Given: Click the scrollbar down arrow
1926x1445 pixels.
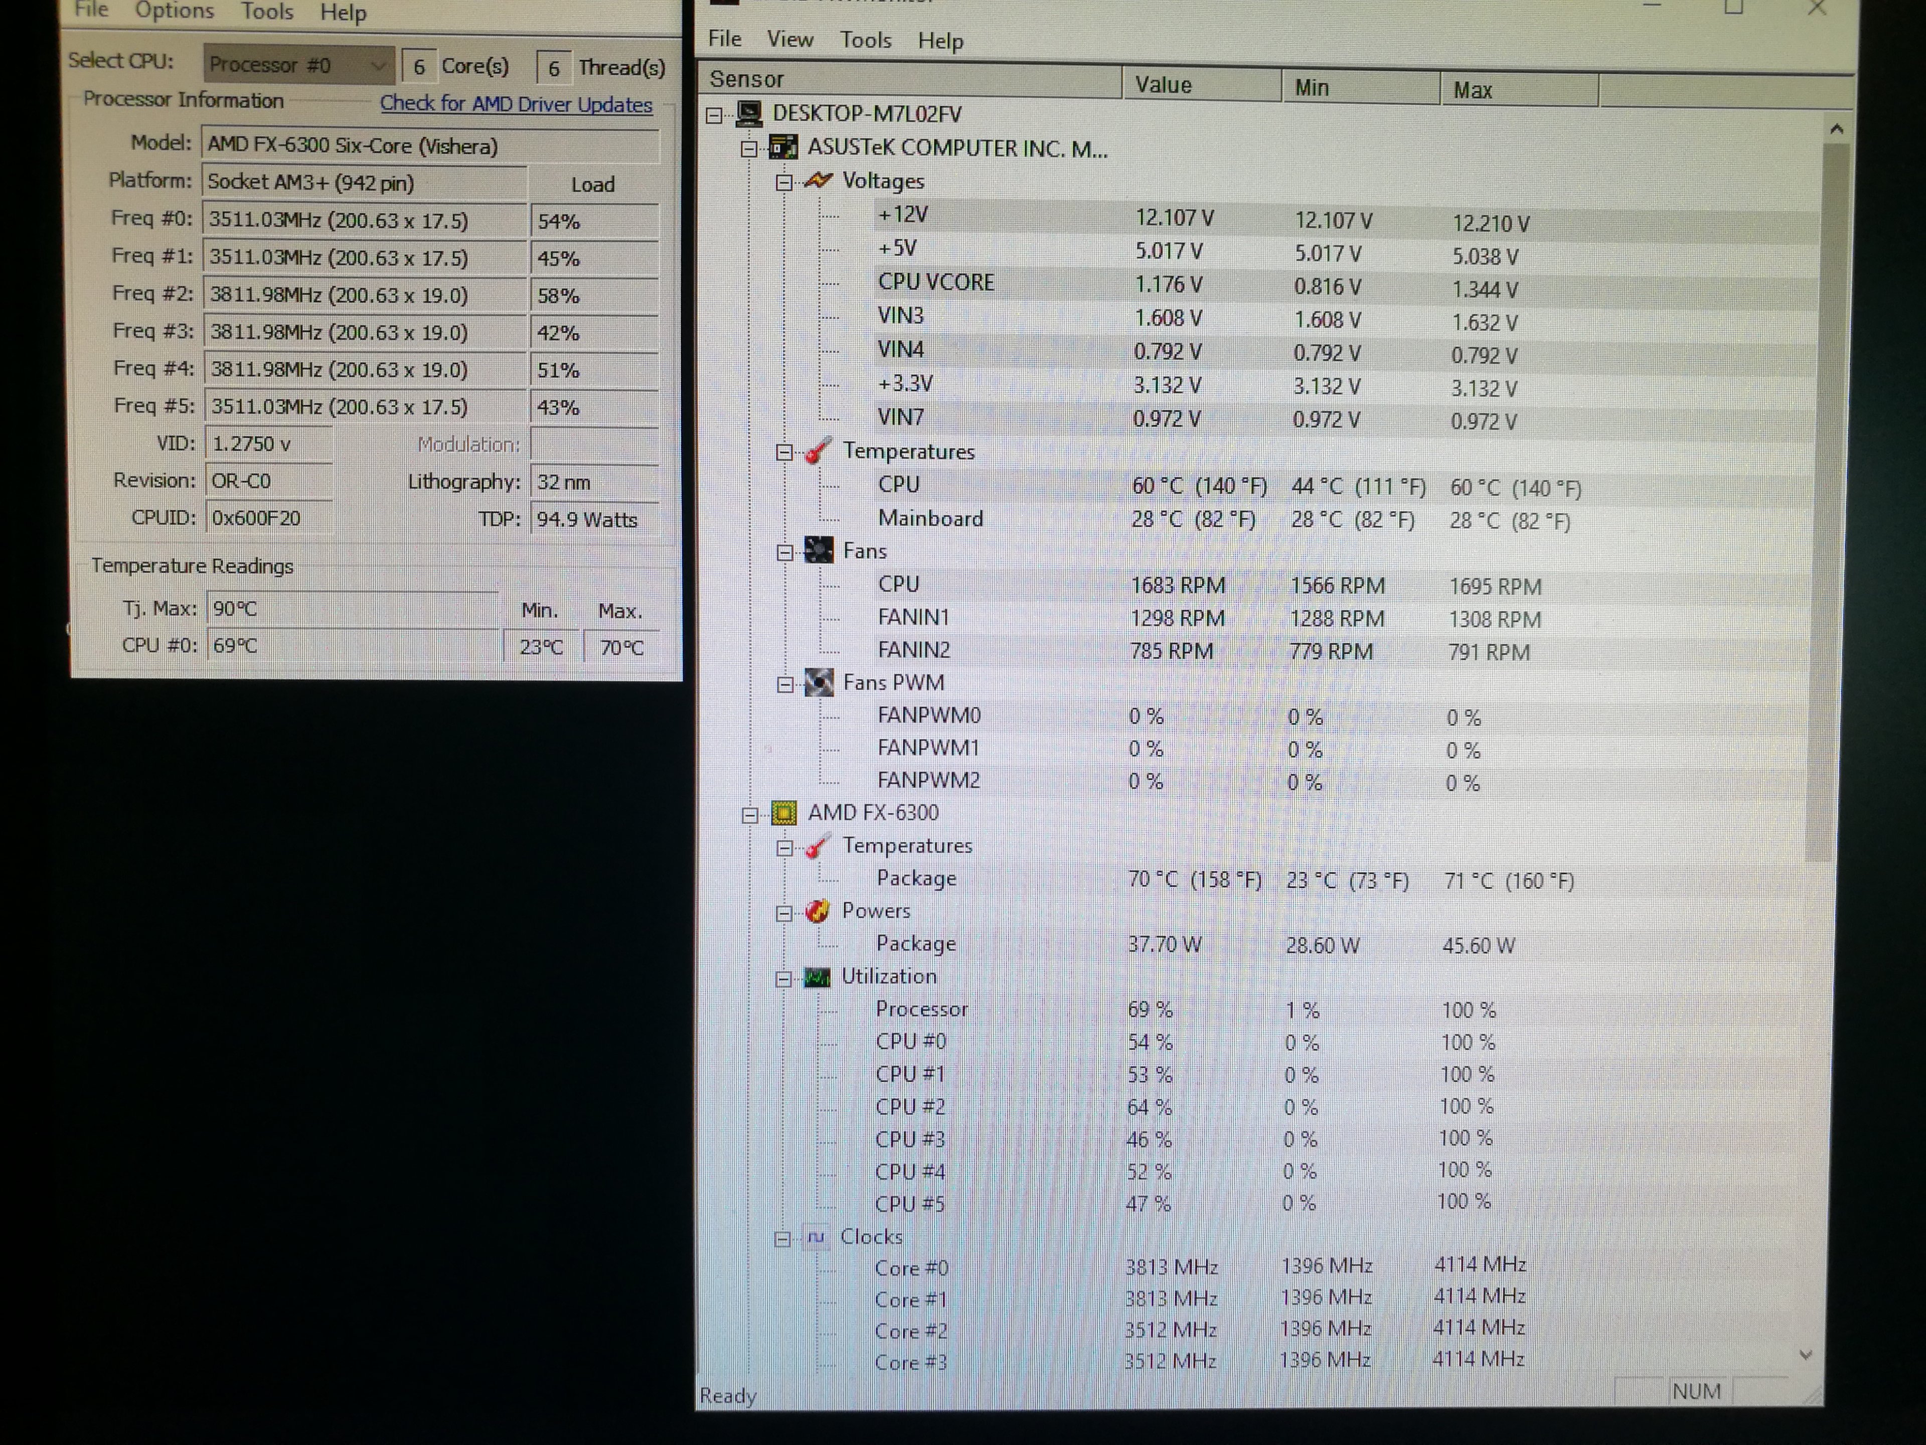Looking at the screenshot, I should [1805, 1355].
